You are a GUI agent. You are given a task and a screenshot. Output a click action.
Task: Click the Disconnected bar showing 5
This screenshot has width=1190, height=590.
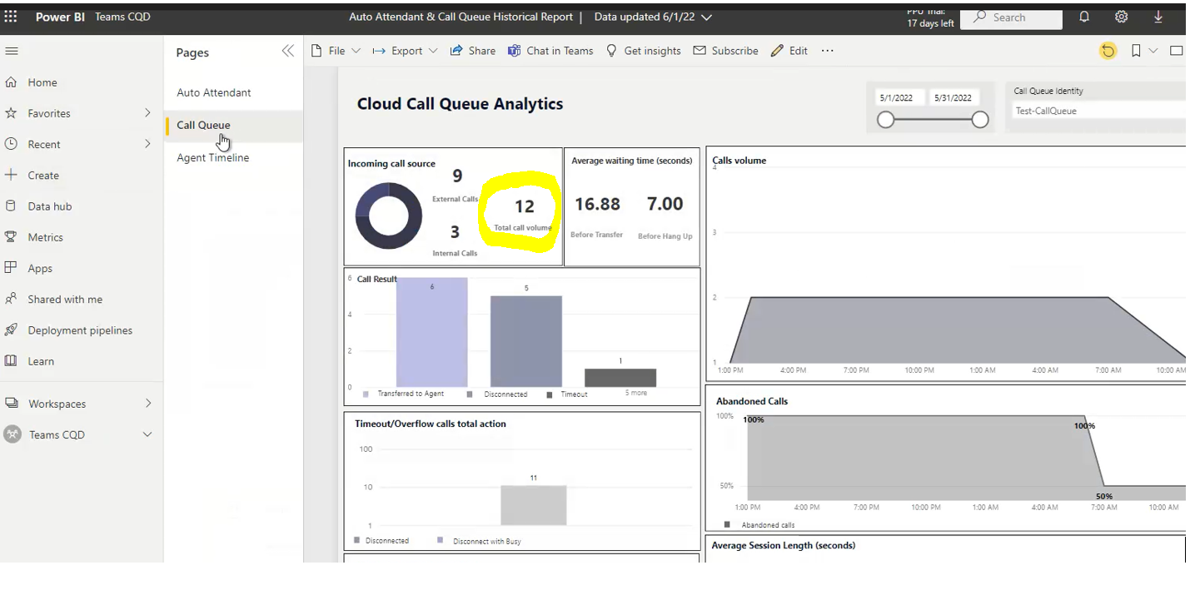[525, 341]
